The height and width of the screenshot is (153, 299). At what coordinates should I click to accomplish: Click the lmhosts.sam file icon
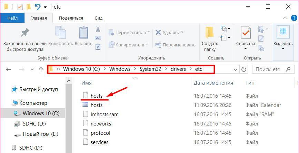click(86, 114)
